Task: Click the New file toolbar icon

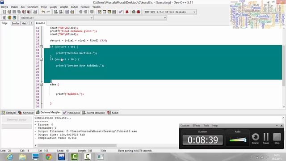Action: (x=4, y=12)
